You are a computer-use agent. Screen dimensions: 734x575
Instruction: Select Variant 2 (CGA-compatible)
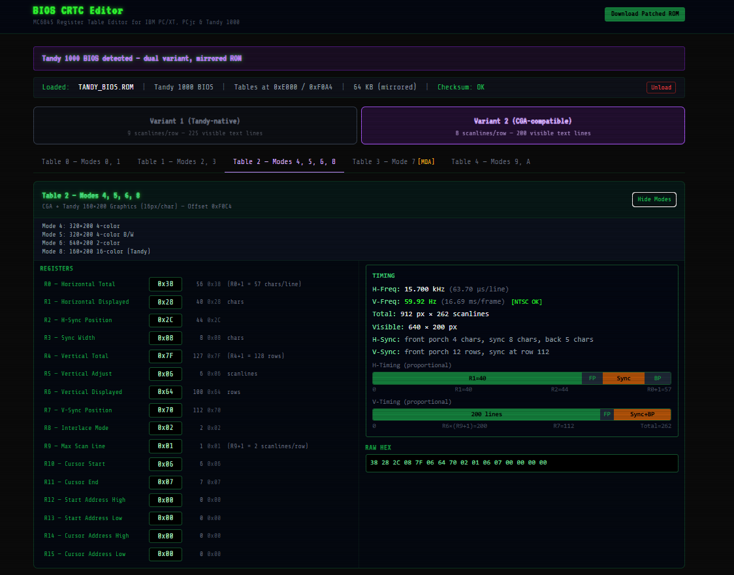pyautogui.click(x=522, y=125)
